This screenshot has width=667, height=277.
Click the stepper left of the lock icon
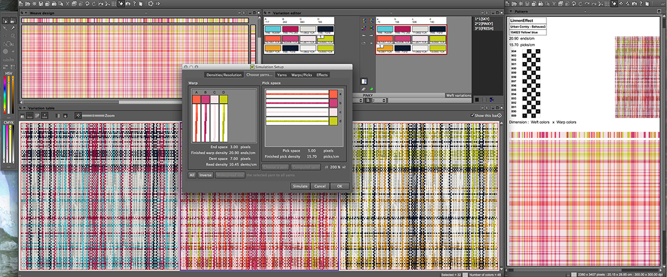361,101
